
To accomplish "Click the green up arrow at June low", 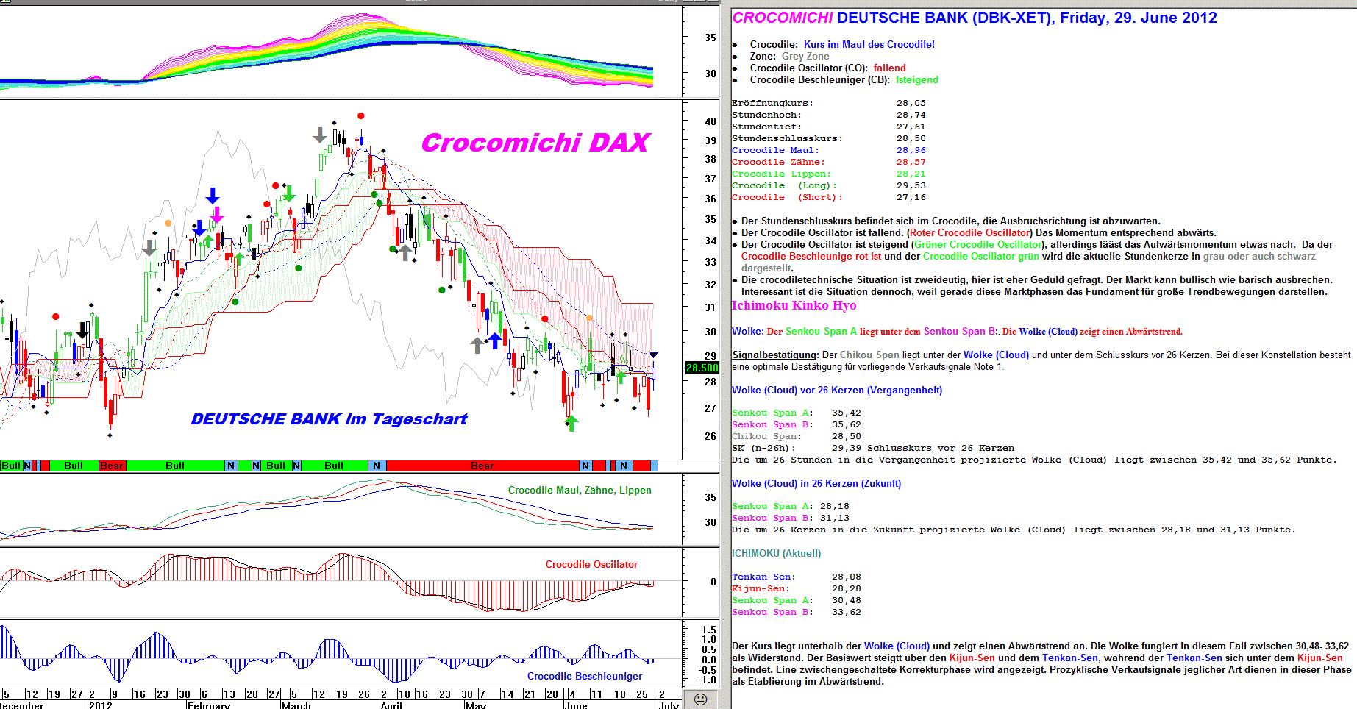I will 571,422.
